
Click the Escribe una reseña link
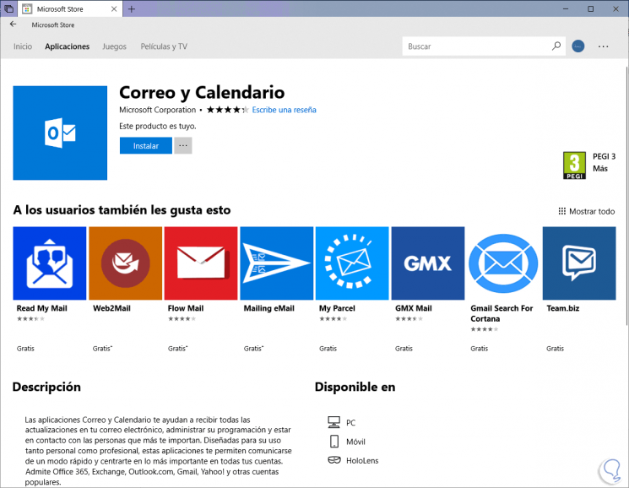284,110
